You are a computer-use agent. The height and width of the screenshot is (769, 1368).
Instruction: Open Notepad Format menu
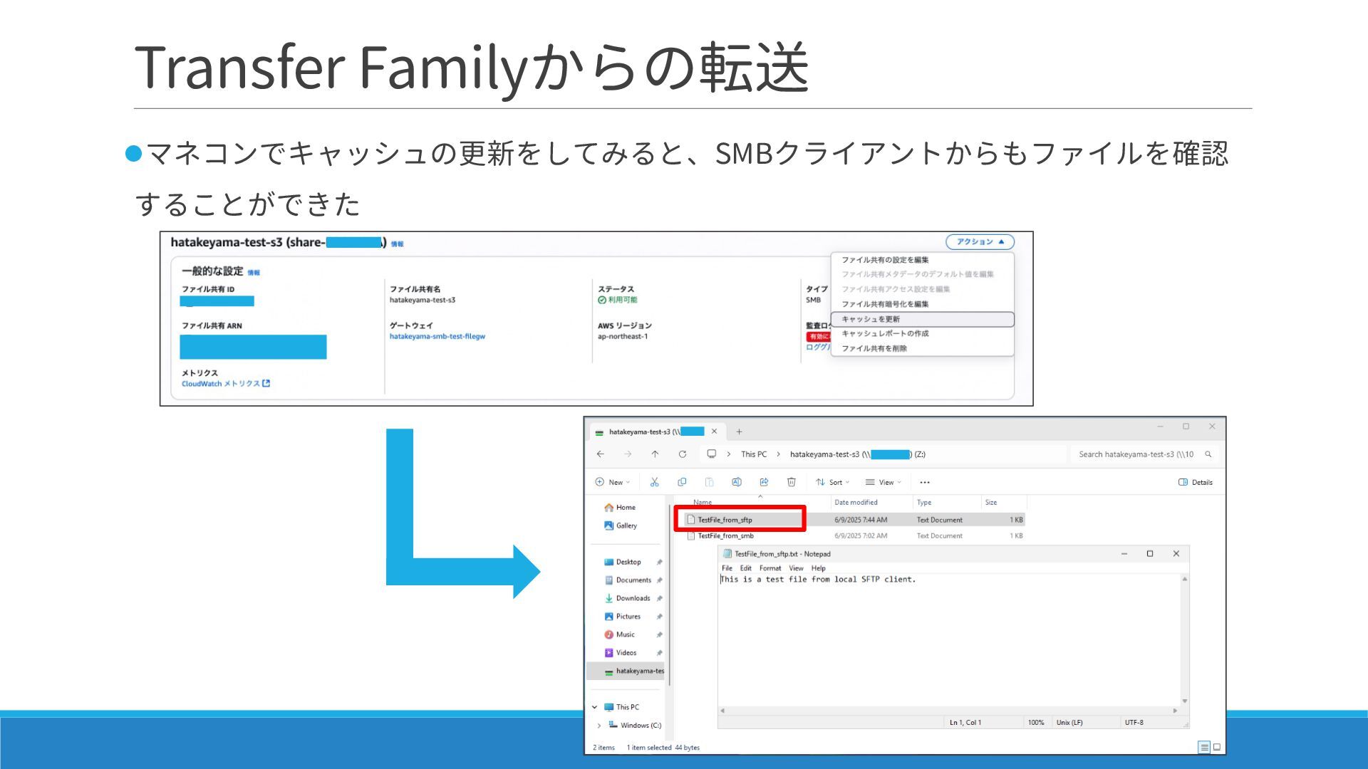point(770,568)
